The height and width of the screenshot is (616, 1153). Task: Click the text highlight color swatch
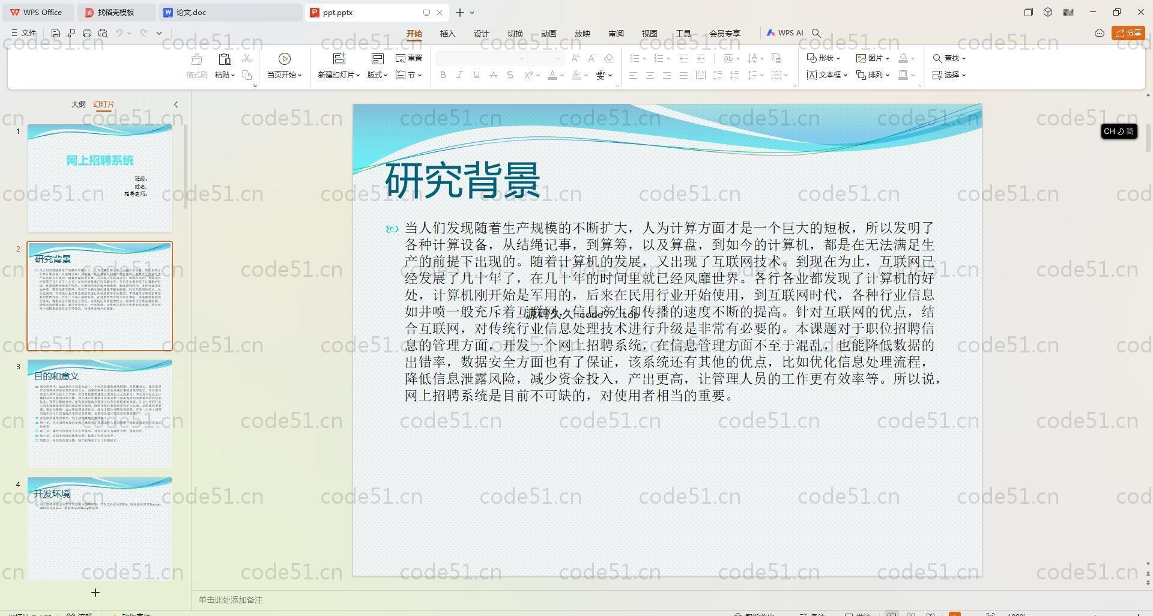[x=576, y=75]
